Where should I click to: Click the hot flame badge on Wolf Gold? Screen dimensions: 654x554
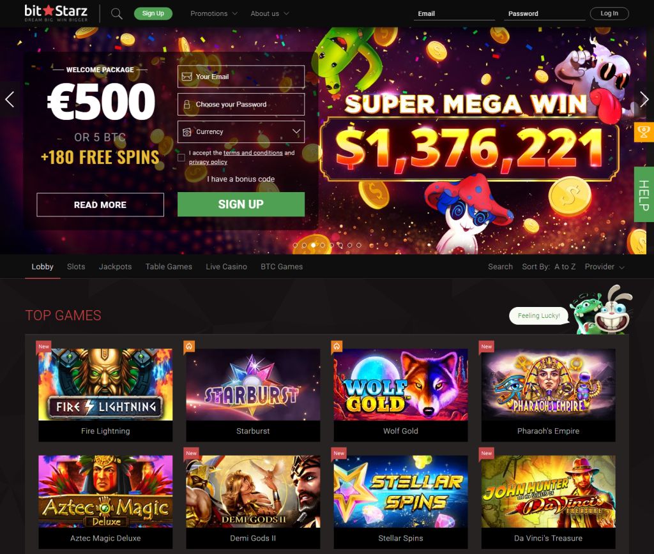pyautogui.click(x=337, y=347)
